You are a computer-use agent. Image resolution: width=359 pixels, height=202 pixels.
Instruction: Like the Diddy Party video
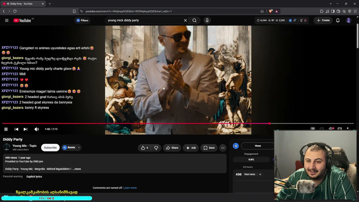click(144, 148)
